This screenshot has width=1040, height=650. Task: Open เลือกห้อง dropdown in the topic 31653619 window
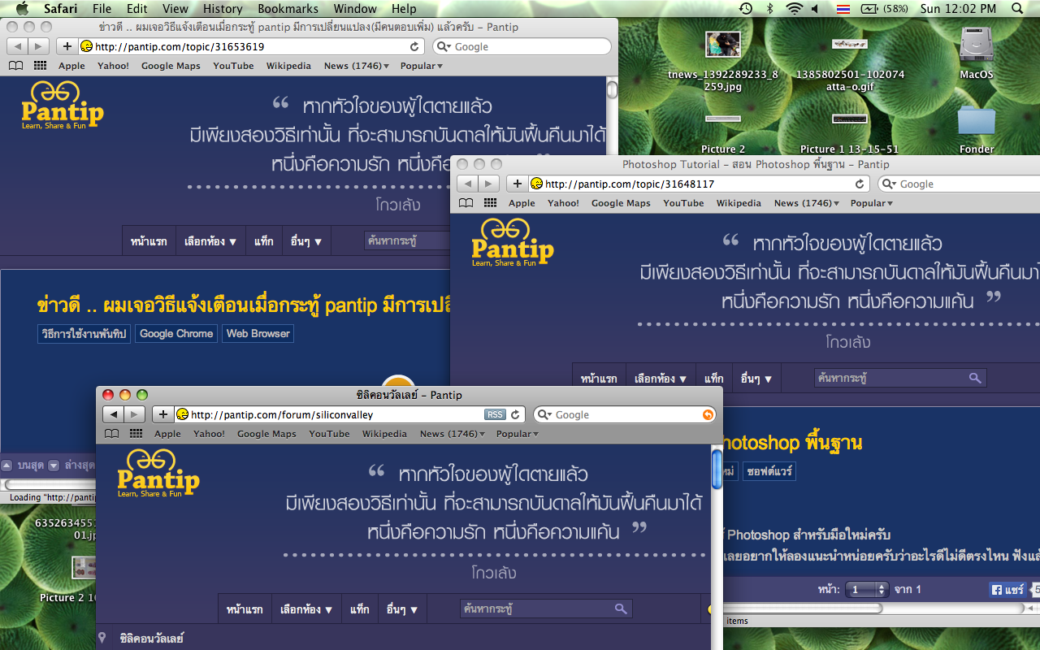[x=210, y=241]
